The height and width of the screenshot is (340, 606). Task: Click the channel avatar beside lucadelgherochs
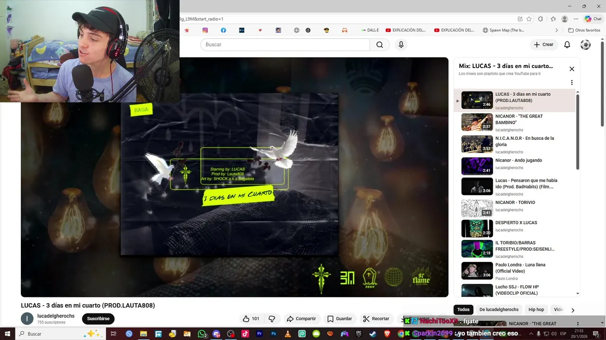27,319
